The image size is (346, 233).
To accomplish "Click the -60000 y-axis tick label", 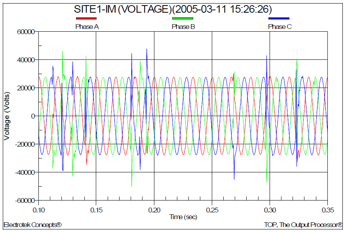I will (x=25, y=201).
